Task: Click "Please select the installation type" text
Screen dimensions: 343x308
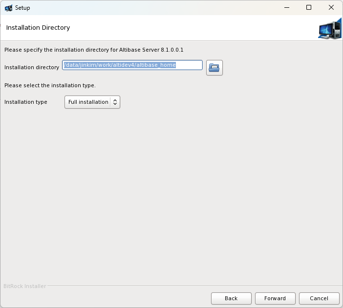Action: pos(50,85)
